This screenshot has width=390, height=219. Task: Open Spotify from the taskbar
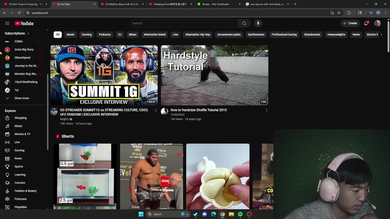pos(240,214)
